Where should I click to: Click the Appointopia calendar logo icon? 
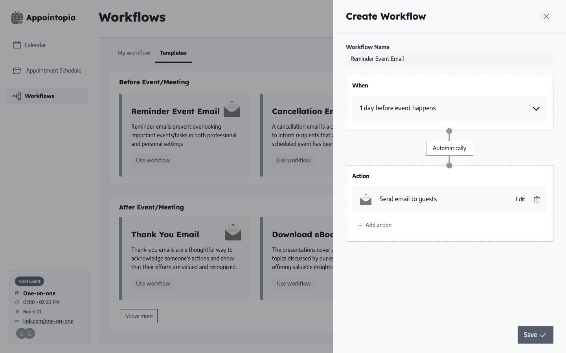pos(17,18)
